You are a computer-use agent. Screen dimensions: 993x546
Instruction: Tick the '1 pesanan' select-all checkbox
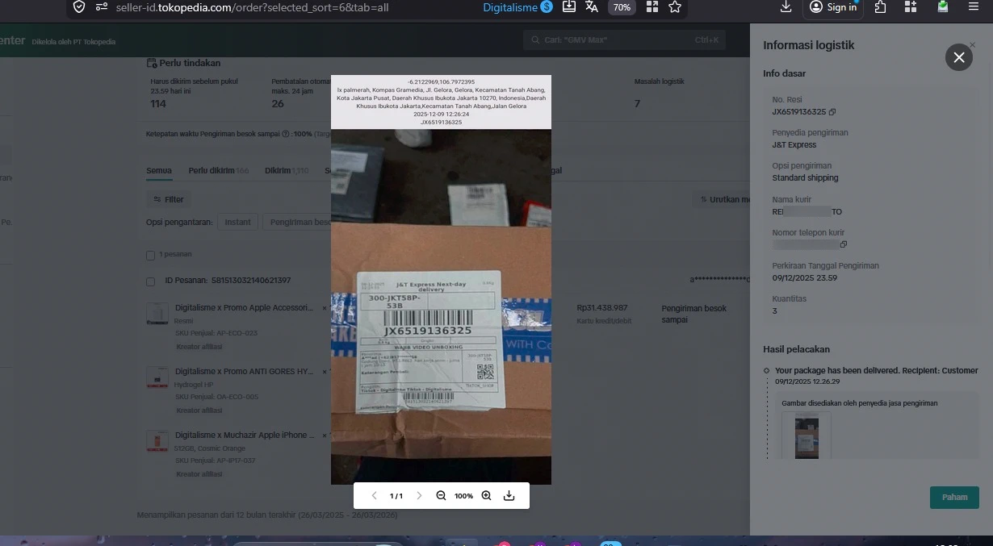(150, 255)
